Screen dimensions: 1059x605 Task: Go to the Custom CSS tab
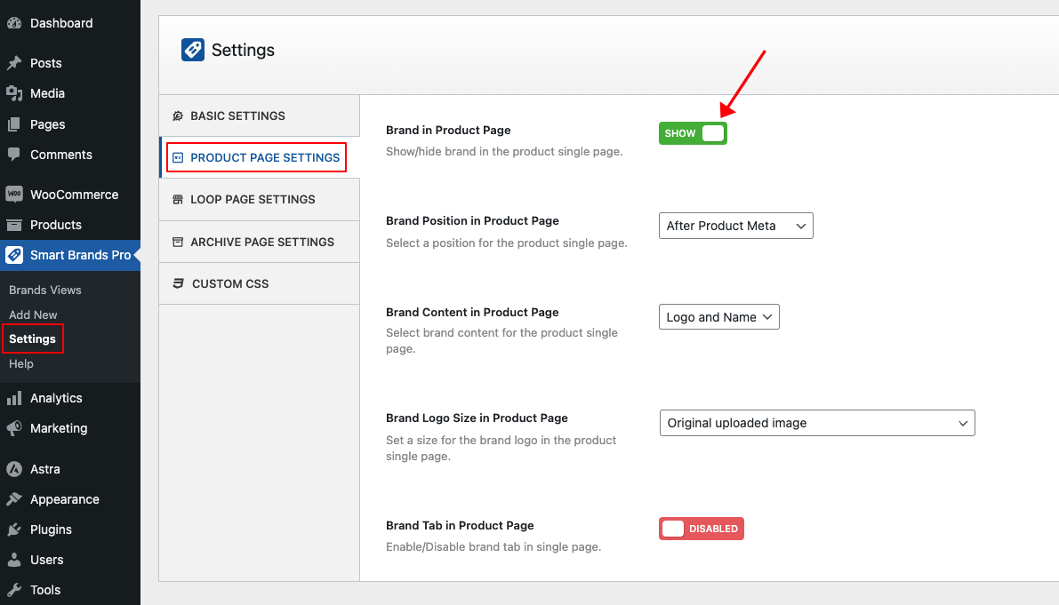click(229, 283)
